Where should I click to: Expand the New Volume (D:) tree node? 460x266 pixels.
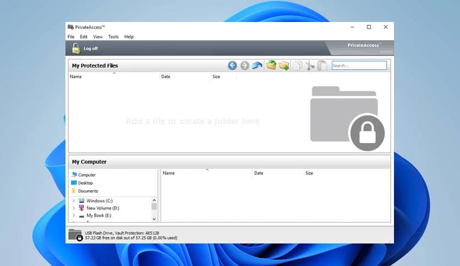pyautogui.click(x=74, y=208)
